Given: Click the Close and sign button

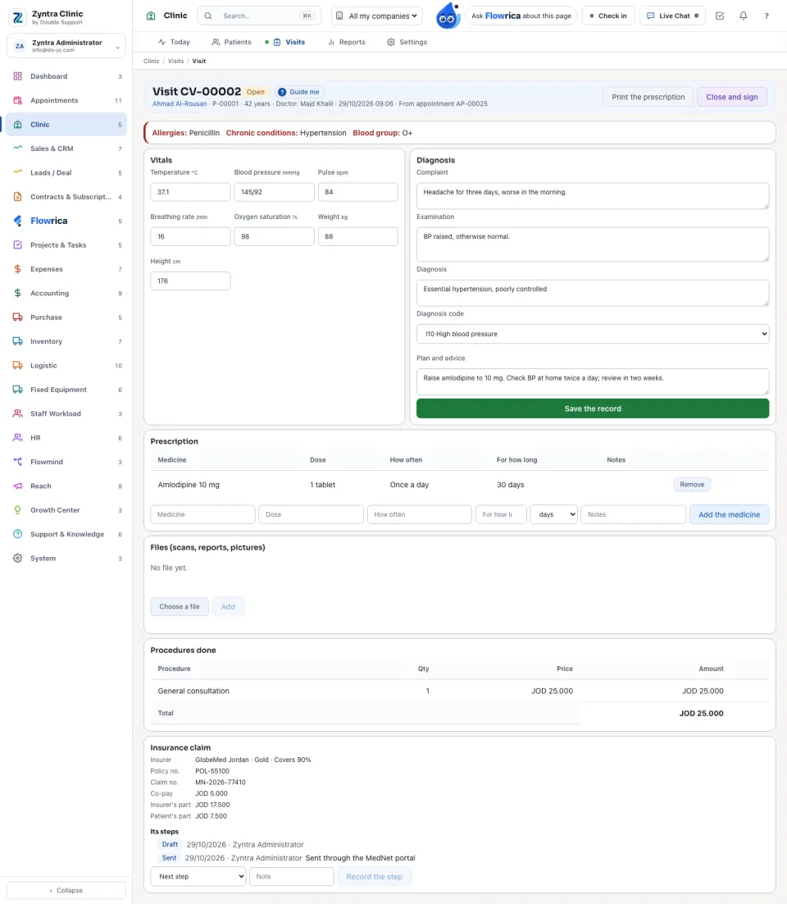Looking at the screenshot, I should pyautogui.click(x=732, y=97).
